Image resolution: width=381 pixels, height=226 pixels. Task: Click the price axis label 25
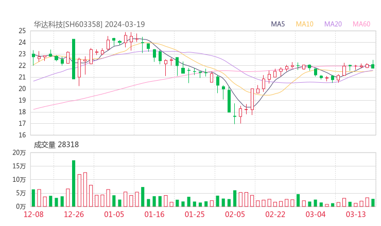(x=22, y=31)
